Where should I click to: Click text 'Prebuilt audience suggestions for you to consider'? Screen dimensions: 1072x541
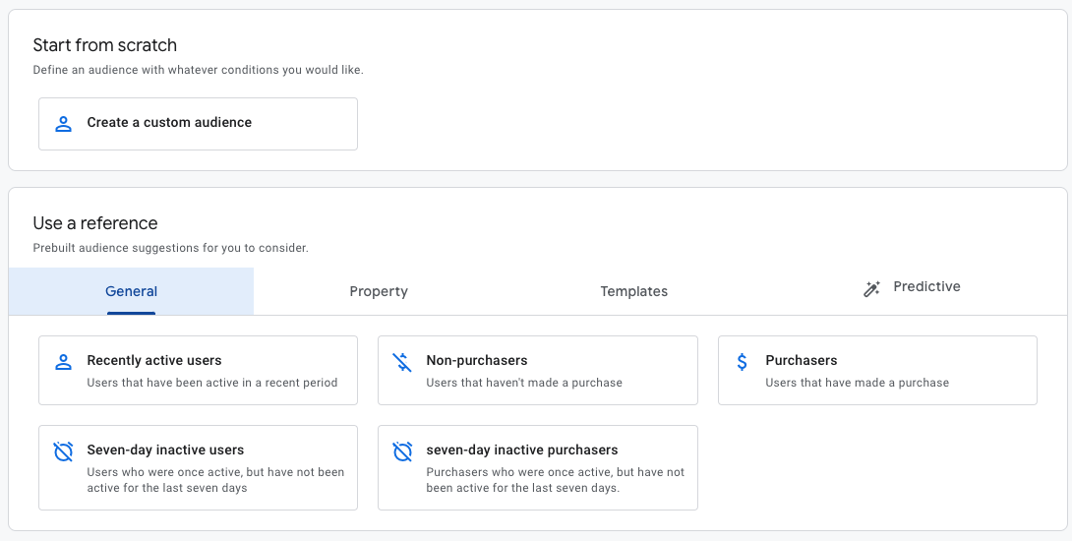(170, 248)
